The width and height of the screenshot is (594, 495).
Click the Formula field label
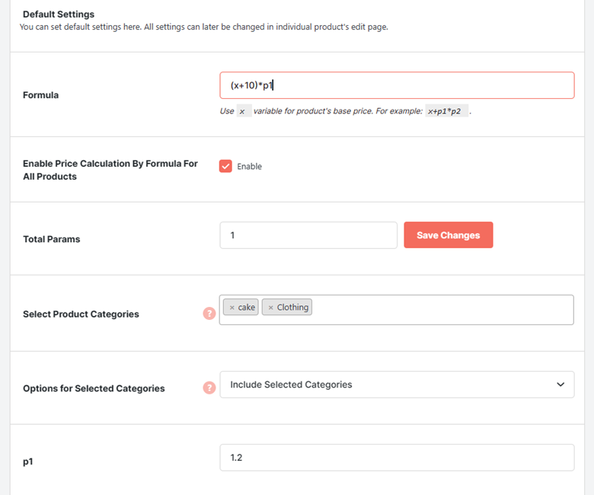41,95
